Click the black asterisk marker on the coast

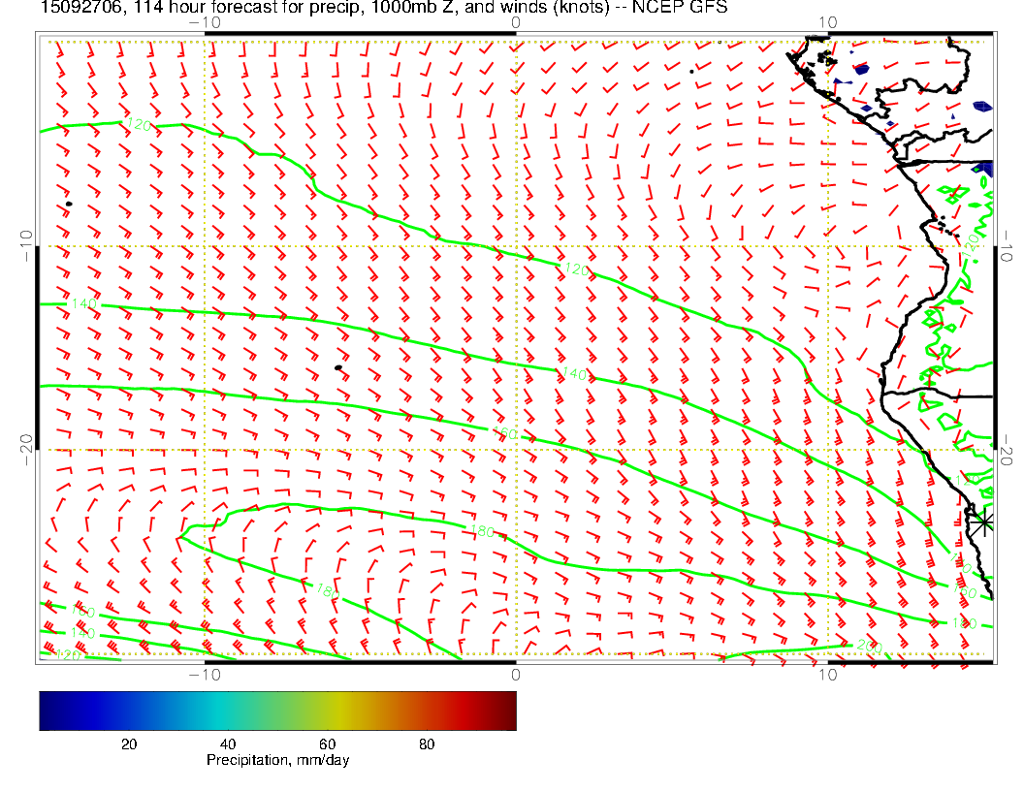[983, 522]
